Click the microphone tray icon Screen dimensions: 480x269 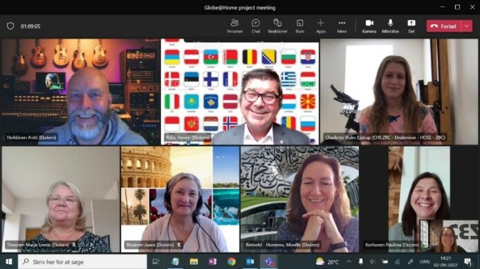361,261
